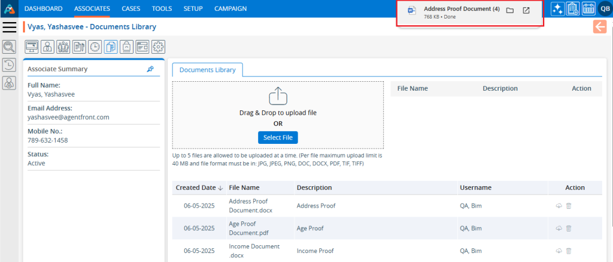
Task: Click the orange back arrow button
Action: click(x=599, y=27)
